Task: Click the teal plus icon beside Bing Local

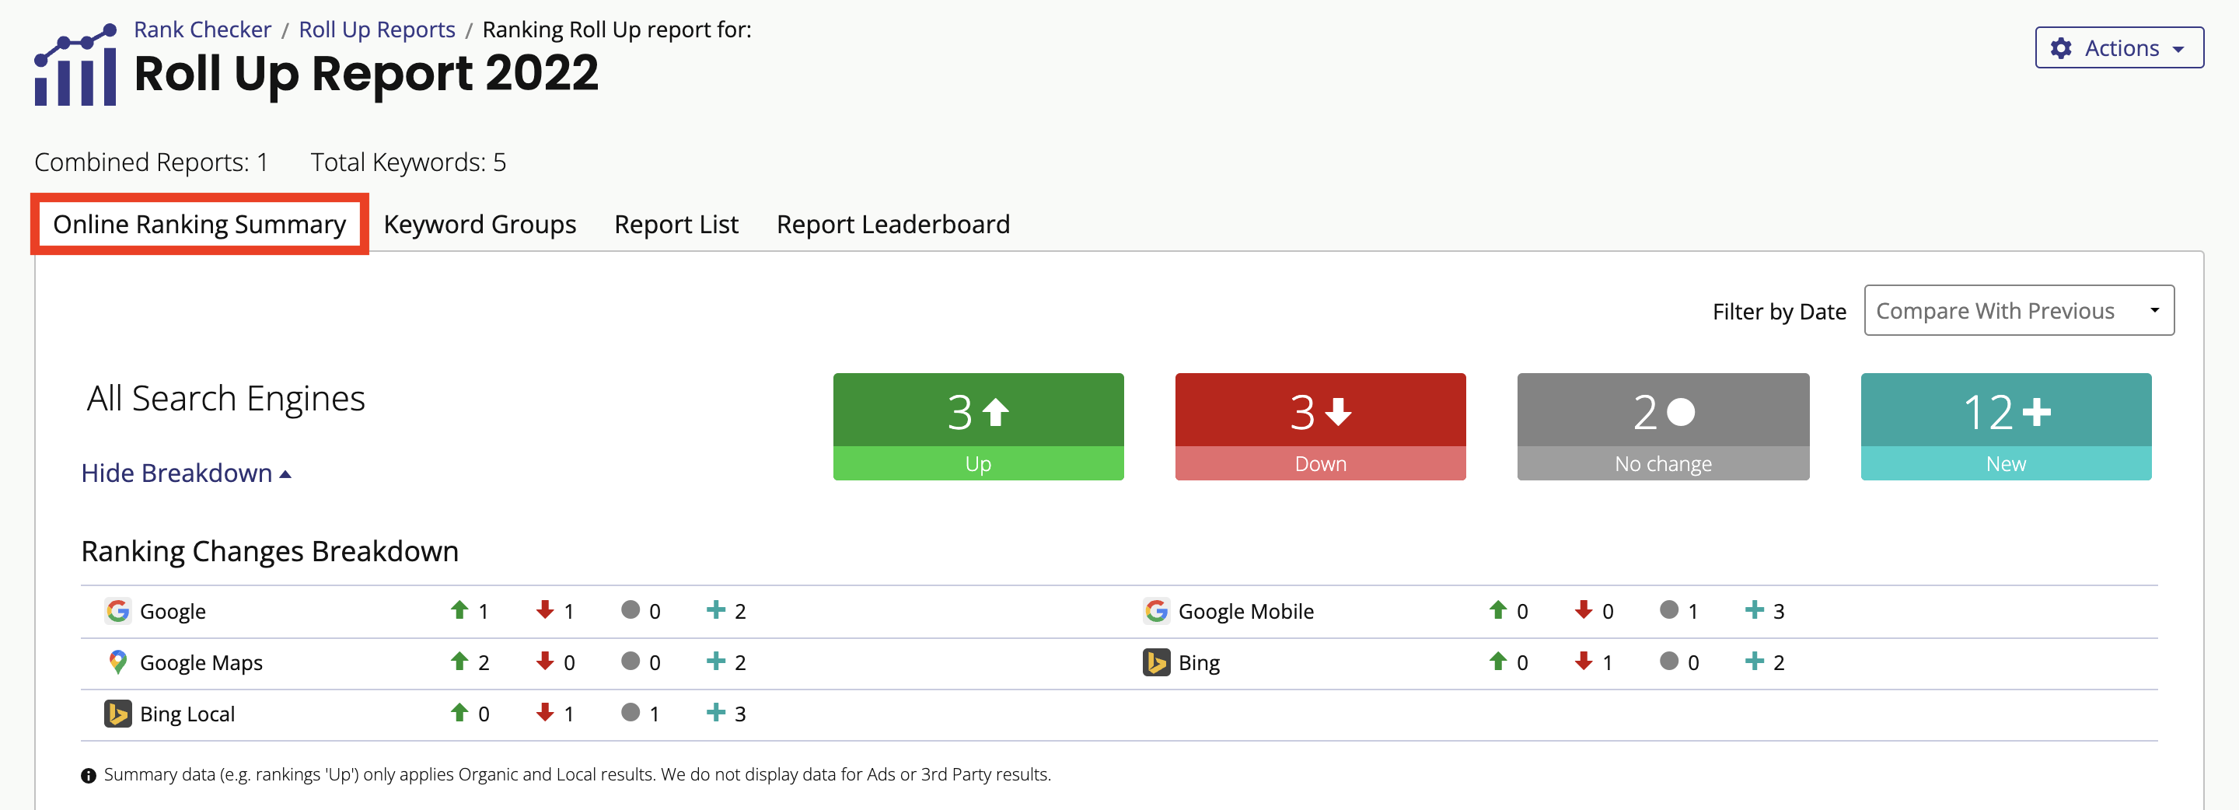Action: click(x=715, y=713)
